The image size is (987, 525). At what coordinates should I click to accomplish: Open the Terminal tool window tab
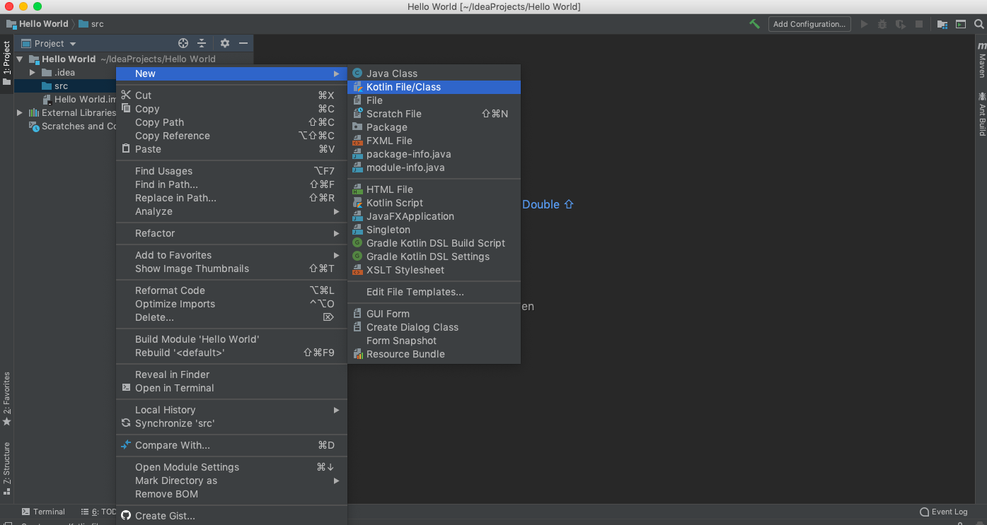click(x=43, y=512)
